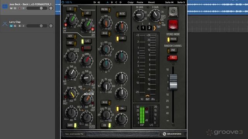The width and height of the screenshot is (248, 139).
Task: Select settings bank D
Action: pos(121,2)
